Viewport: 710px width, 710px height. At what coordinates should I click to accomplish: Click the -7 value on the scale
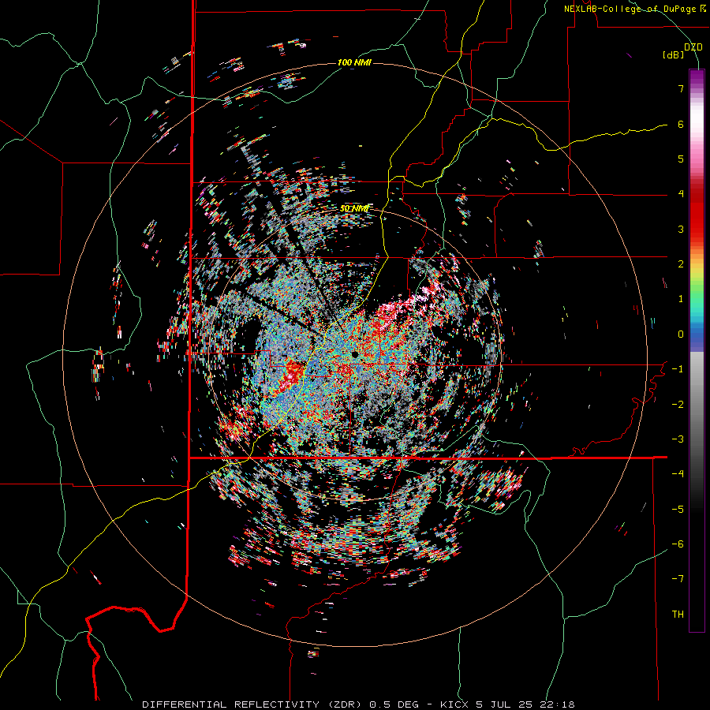coord(678,579)
